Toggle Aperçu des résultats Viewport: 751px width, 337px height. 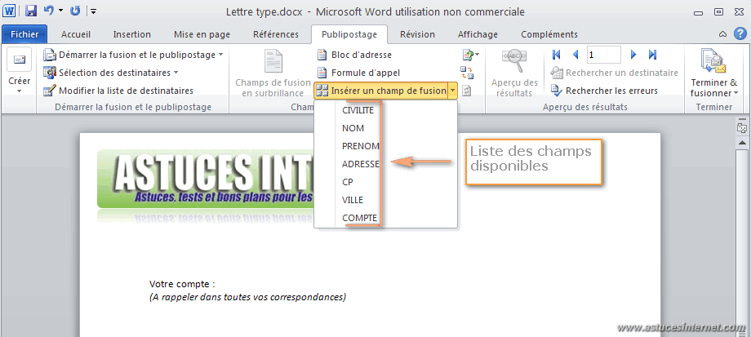click(x=514, y=73)
